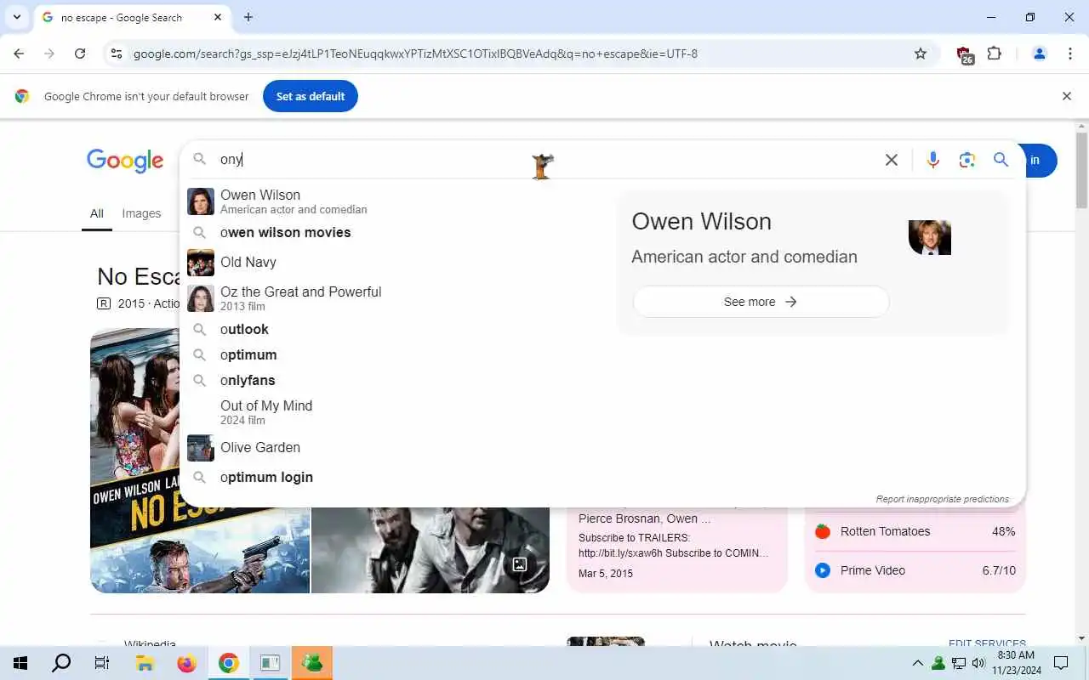Image resolution: width=1089 pixels, height=680 pixels.
Task: Set Chrome as default browser
Action: pos(311,96)
